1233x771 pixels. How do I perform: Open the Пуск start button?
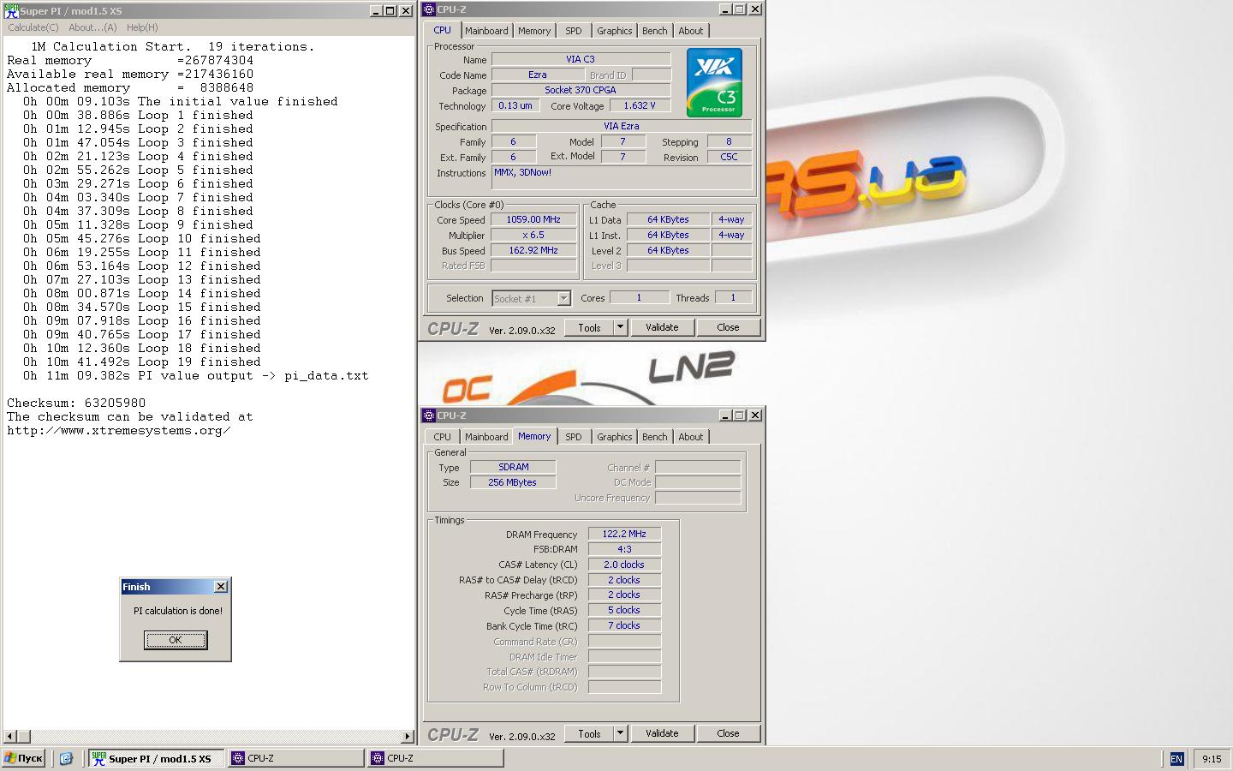click(24, 758)
